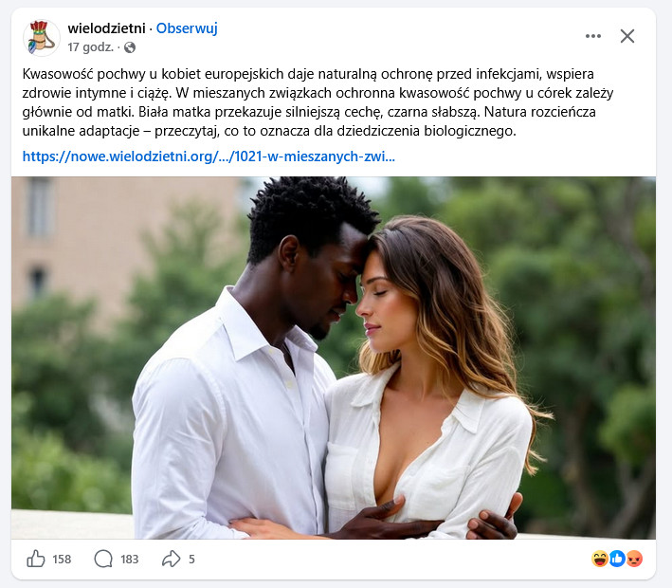672x588 pixels.
Task: Open the nowe.wielodzietni.org article link
Action: (x=209, y=156)
